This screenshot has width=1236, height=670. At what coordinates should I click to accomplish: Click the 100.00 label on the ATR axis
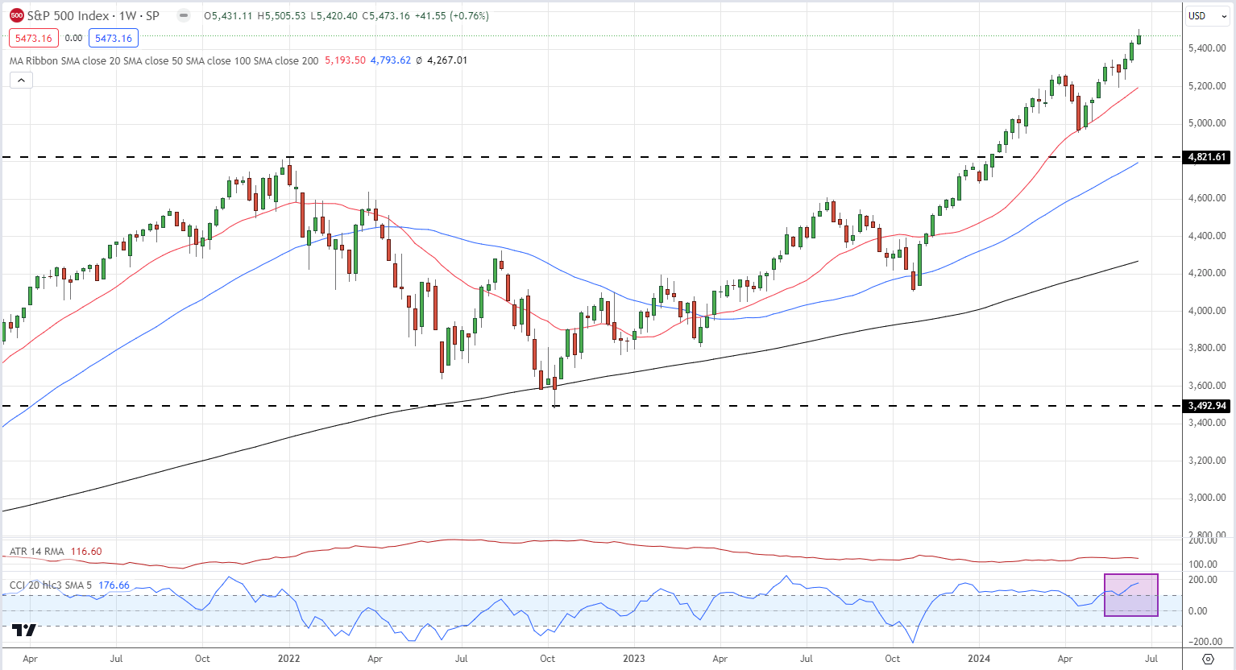click(x=1203, y=565)
